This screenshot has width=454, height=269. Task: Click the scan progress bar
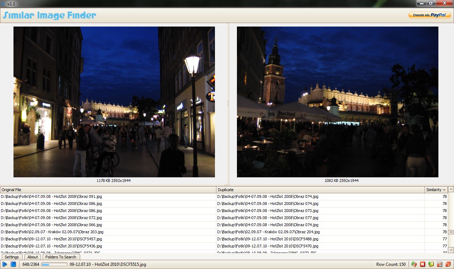click(54, 264)
